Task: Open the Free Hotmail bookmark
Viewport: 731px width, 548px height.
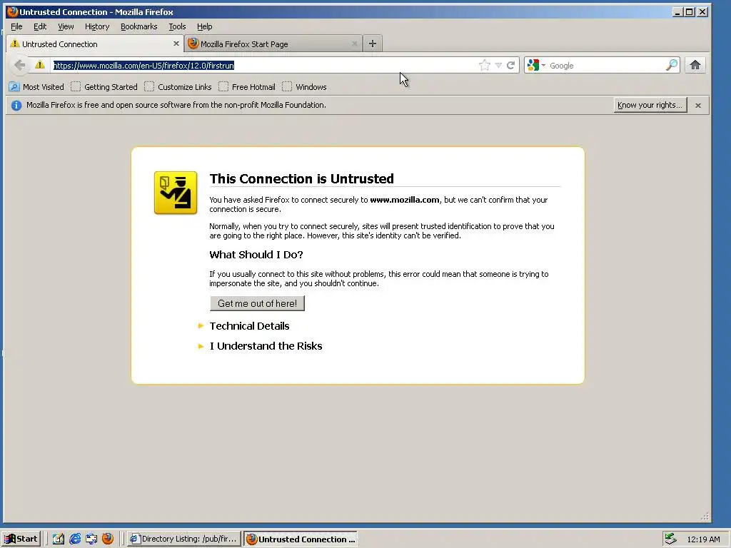Action: pyautogui.click(x=247, y=86)
